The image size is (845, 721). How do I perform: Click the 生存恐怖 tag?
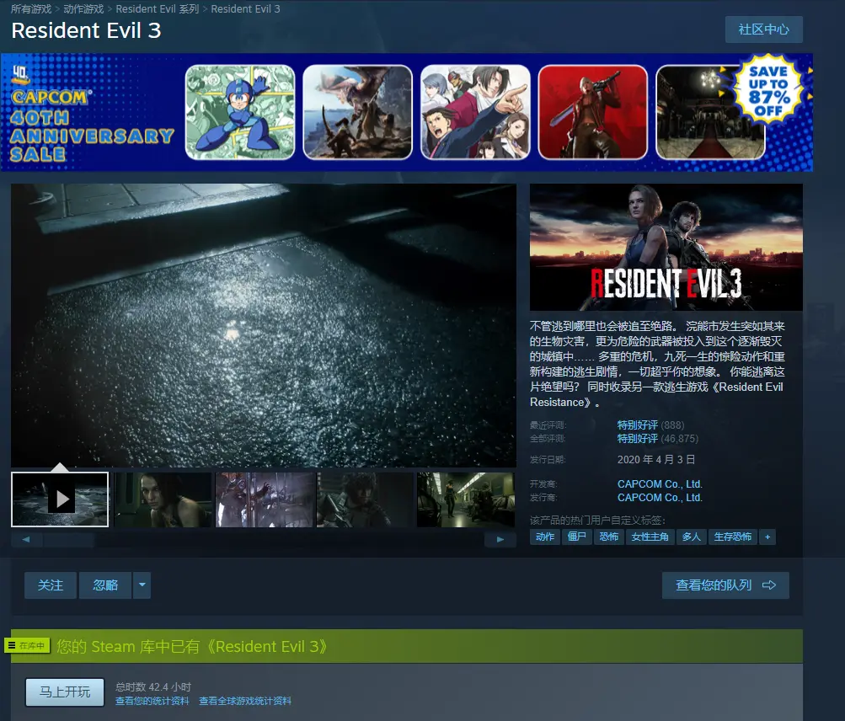732,537
